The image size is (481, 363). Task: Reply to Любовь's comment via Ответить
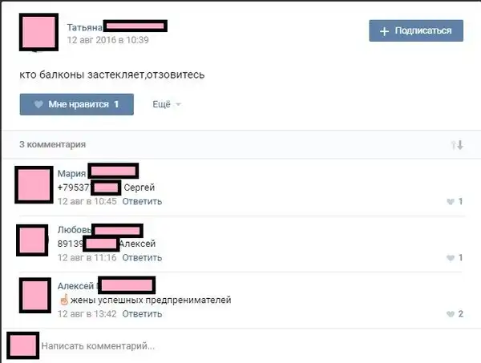point(142,257)
